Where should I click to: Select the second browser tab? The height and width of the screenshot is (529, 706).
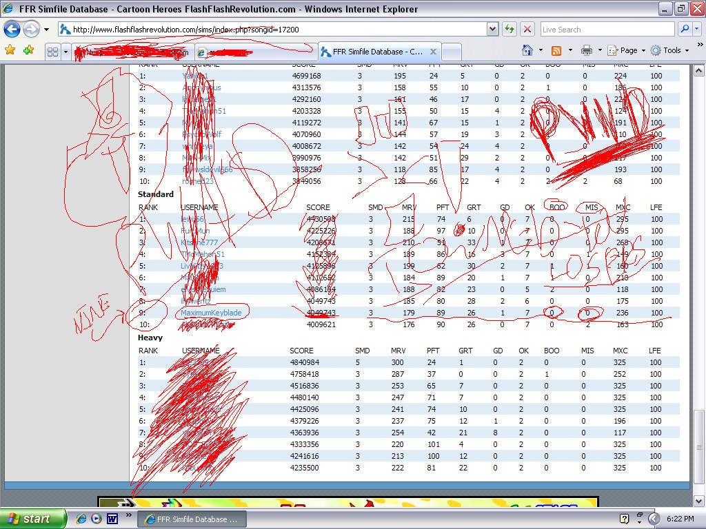tap(255, 51)
